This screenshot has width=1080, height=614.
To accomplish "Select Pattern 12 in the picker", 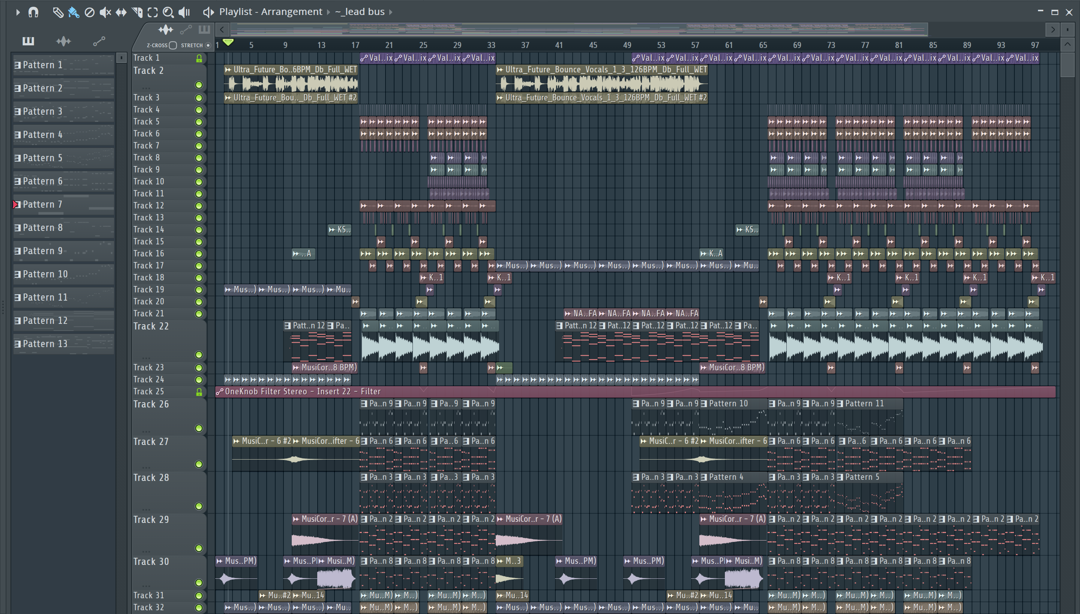I will (64, 320).
